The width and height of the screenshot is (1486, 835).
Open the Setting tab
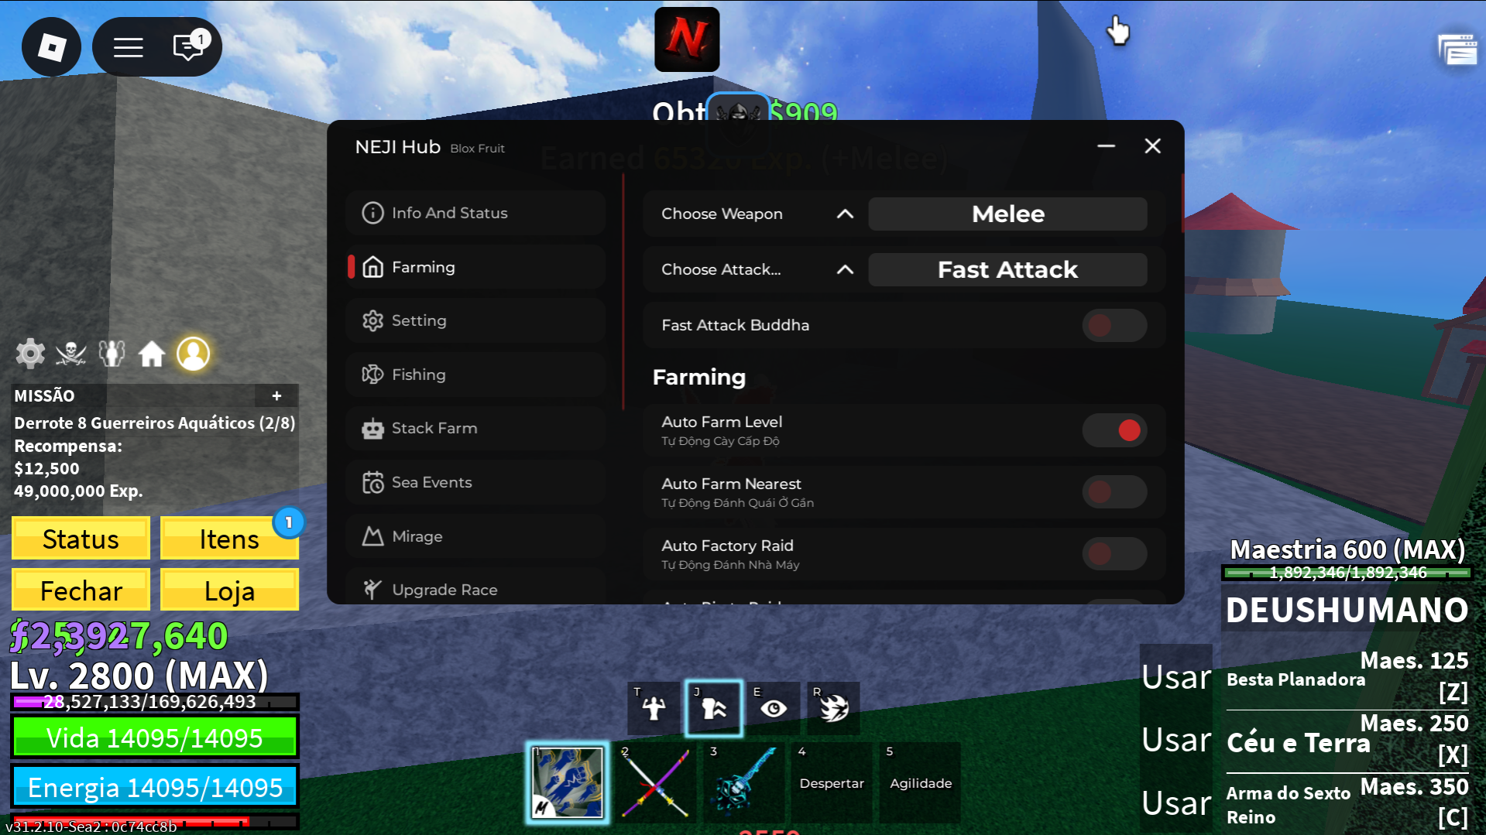click(x=475, y=320)
